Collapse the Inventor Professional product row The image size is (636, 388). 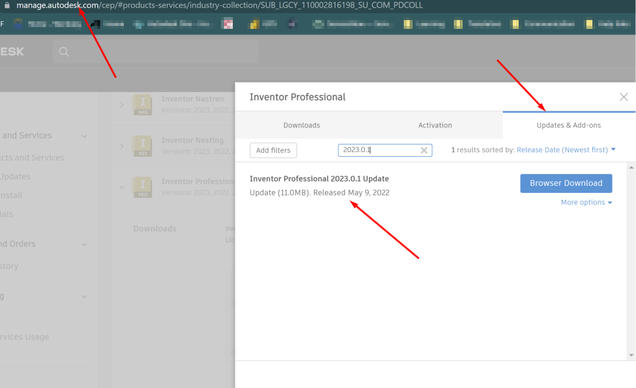point(121,187)
